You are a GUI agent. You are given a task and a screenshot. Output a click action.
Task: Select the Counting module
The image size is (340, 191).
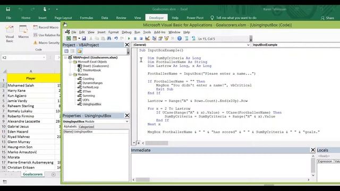88,79
